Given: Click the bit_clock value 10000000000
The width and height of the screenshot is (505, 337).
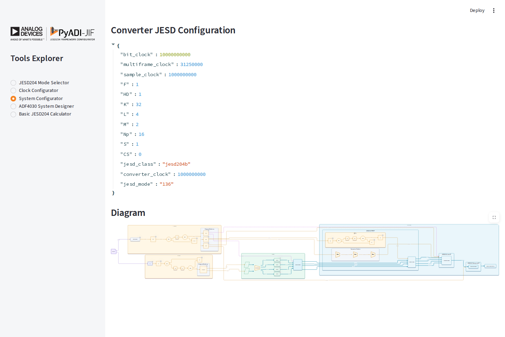Looking at the screenshot, I should coord(175,55).
